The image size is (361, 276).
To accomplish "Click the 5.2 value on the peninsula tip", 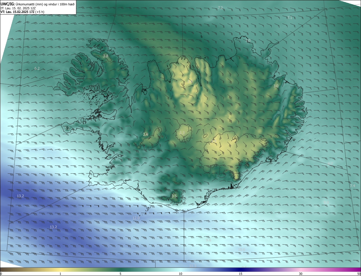I will [x=67, y=128].
